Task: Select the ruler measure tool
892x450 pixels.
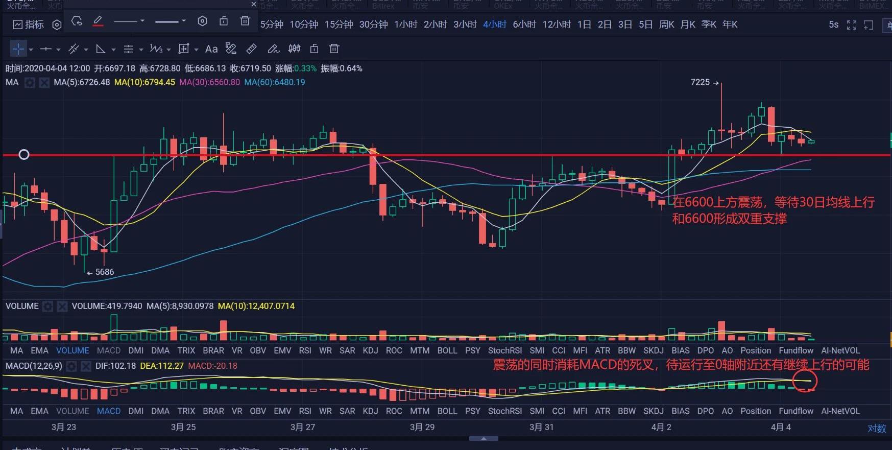Action: tap(251, 49)
